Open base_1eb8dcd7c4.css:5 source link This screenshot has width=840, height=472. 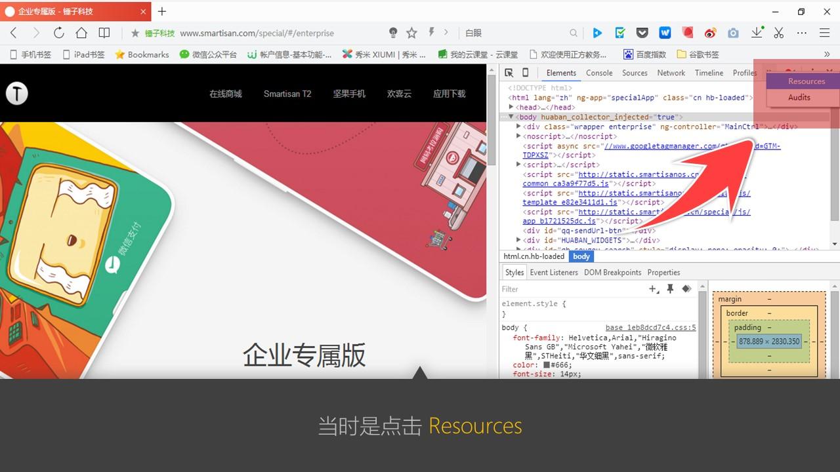[x=650, y=328]
